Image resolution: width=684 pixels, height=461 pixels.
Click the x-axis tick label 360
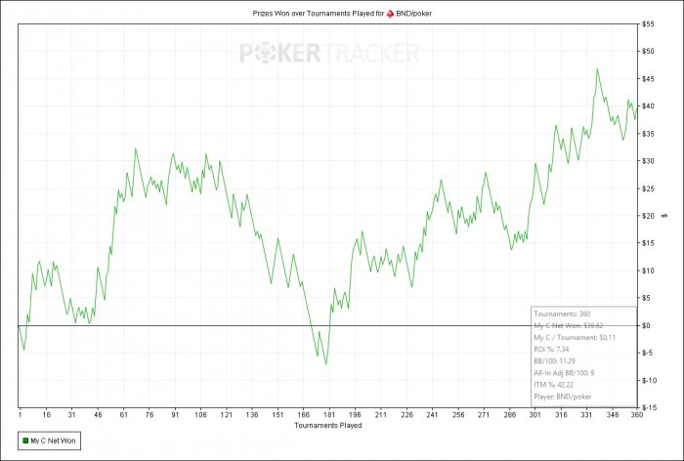coord(637,415)
